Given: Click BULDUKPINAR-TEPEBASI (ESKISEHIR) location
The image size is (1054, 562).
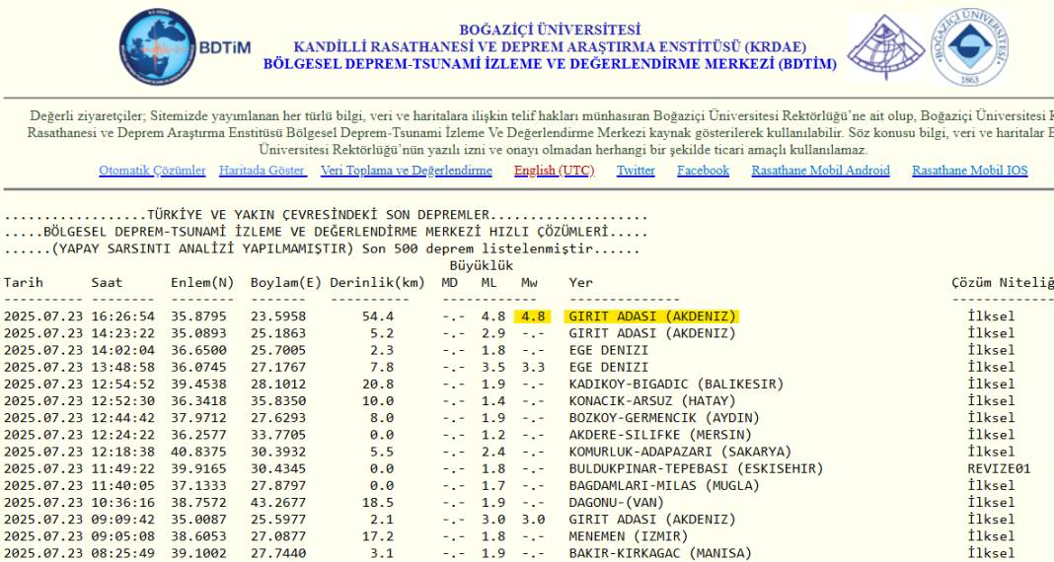Looking at the screenshot, I should click(696, 468).
